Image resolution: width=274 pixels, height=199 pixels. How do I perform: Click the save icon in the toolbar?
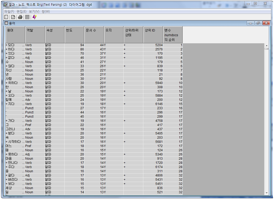tap(13, 17)
